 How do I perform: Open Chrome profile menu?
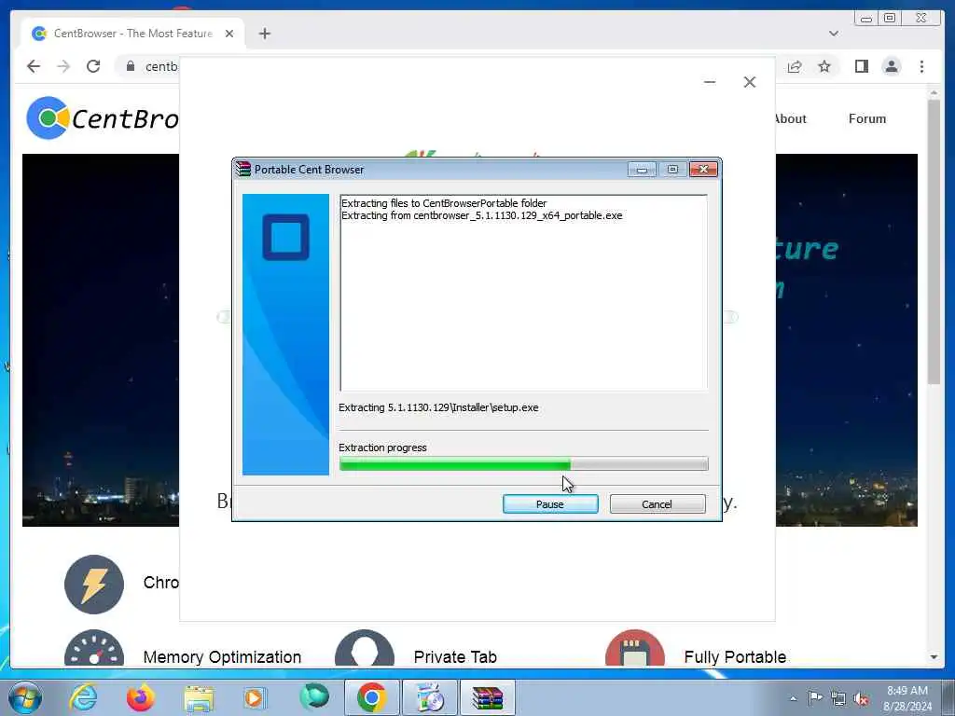891,66
